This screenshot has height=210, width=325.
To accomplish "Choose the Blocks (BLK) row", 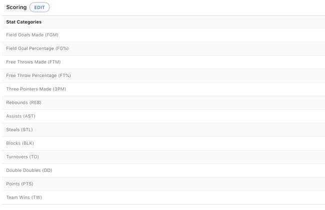I will 163,143.
